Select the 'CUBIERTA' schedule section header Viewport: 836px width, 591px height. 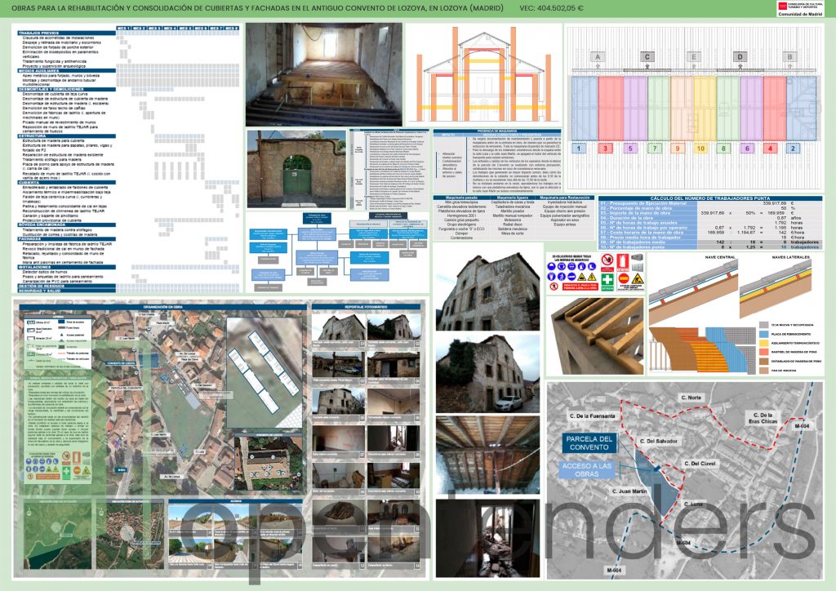click(66, 183)
